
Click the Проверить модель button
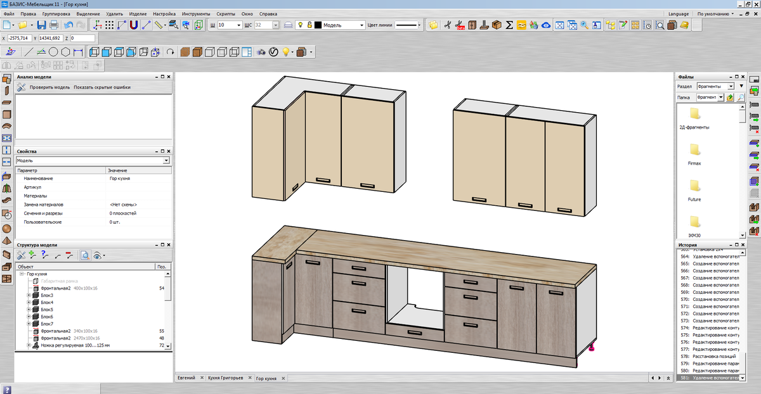(49, 87)
